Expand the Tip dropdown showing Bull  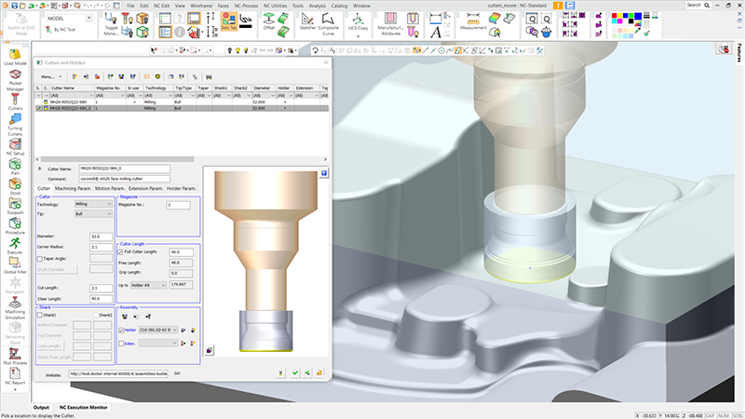click(93, 213)
